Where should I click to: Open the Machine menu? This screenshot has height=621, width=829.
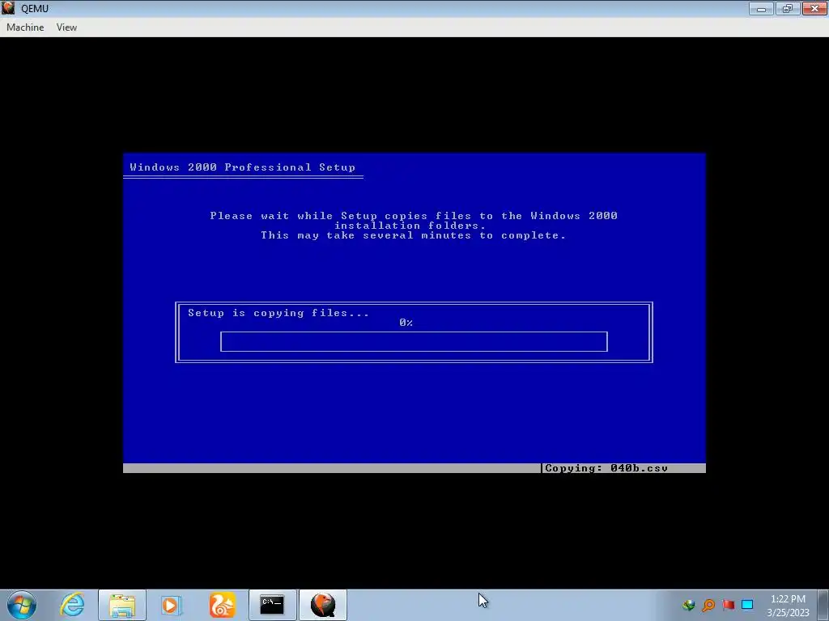(x=25, y=27)
